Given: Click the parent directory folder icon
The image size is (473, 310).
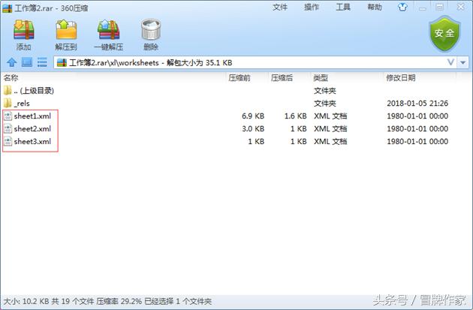Looking at the screenshot, I should [x=8, y=90].
